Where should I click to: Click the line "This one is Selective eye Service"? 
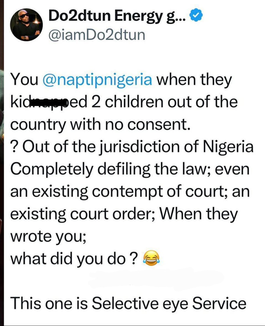point(128,303)
